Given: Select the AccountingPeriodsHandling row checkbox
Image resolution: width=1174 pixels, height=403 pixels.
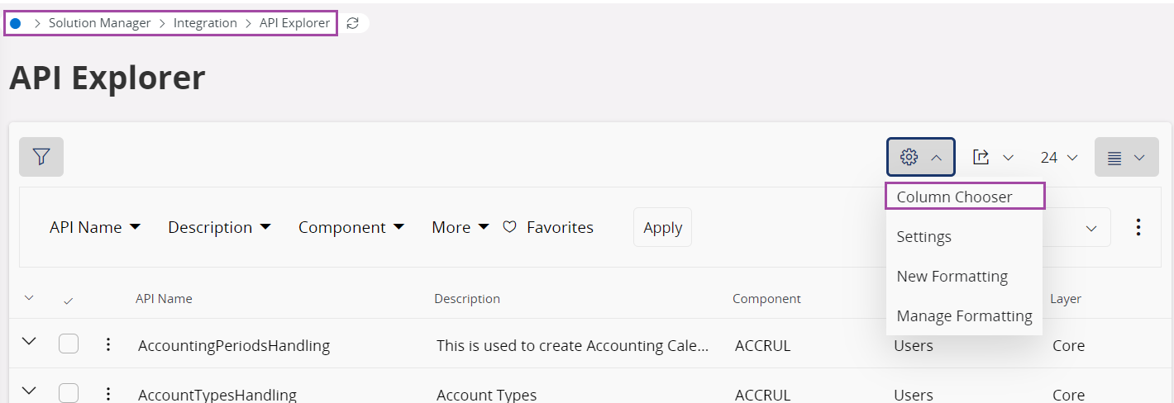Looking at the screenshot, I should (x=69, y=344).
